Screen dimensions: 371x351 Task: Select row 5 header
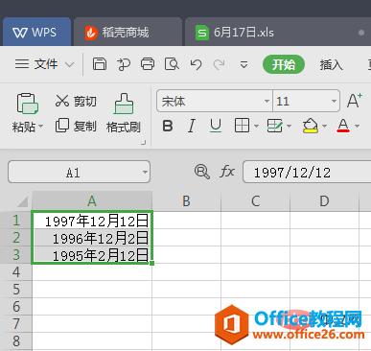pos(16,290)
